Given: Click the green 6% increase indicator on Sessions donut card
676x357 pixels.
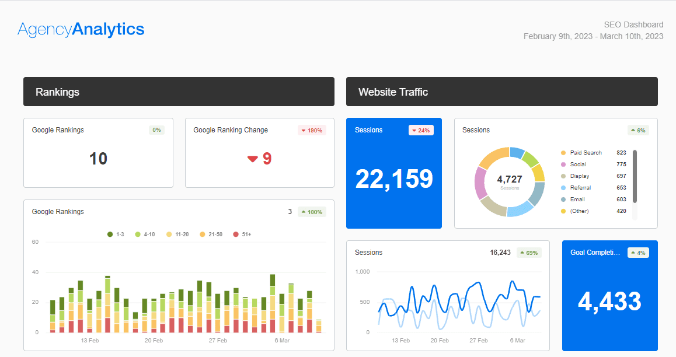Looking at the screenshot, I should tap(638, 130).
